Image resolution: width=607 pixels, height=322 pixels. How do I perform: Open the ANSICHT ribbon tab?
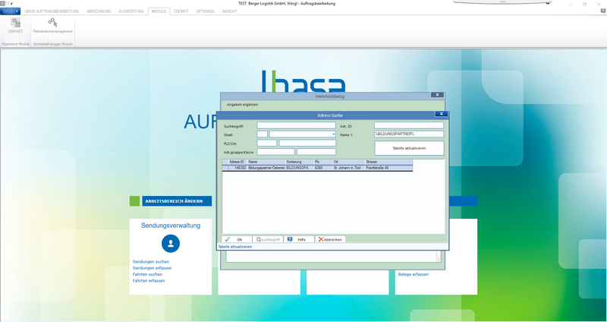click(230, 11)
